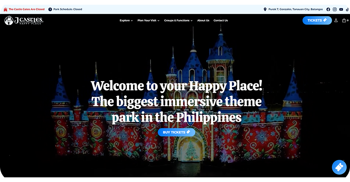The image size is (350, 182).
Task: Click 'Park Schedule: Closed' text
Action: point(68,9)
